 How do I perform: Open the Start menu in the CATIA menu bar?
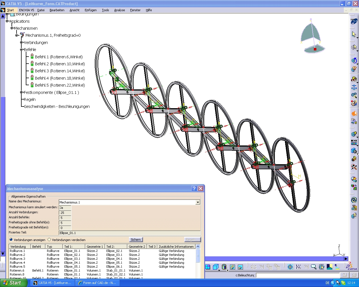click(10, 10)
